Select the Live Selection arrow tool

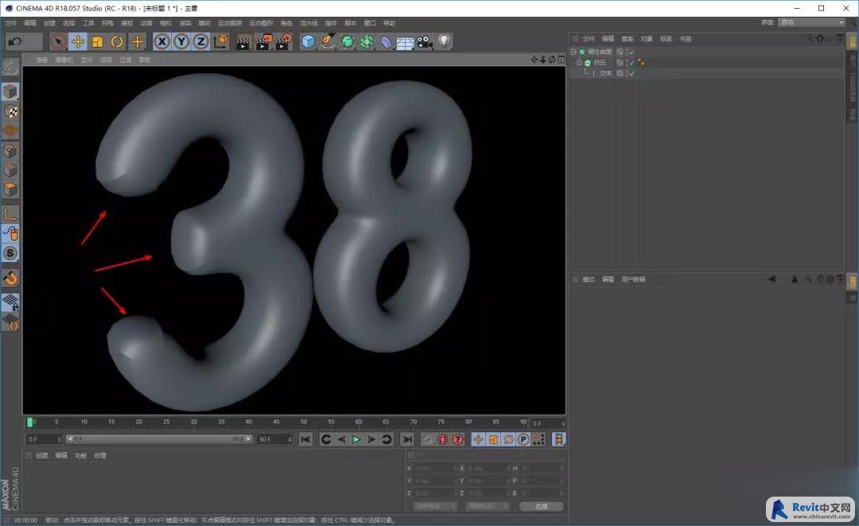pyautogui.click(x=58, y=41)
